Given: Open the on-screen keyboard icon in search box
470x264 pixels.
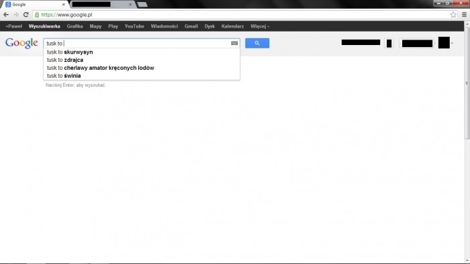Looking at the screenshot, I should (x=234, y=43).
